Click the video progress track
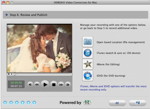150x109 pixels. click(43, 74)
